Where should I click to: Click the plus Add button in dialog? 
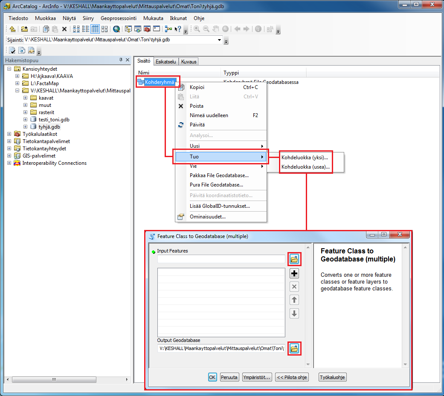point(294,273)
